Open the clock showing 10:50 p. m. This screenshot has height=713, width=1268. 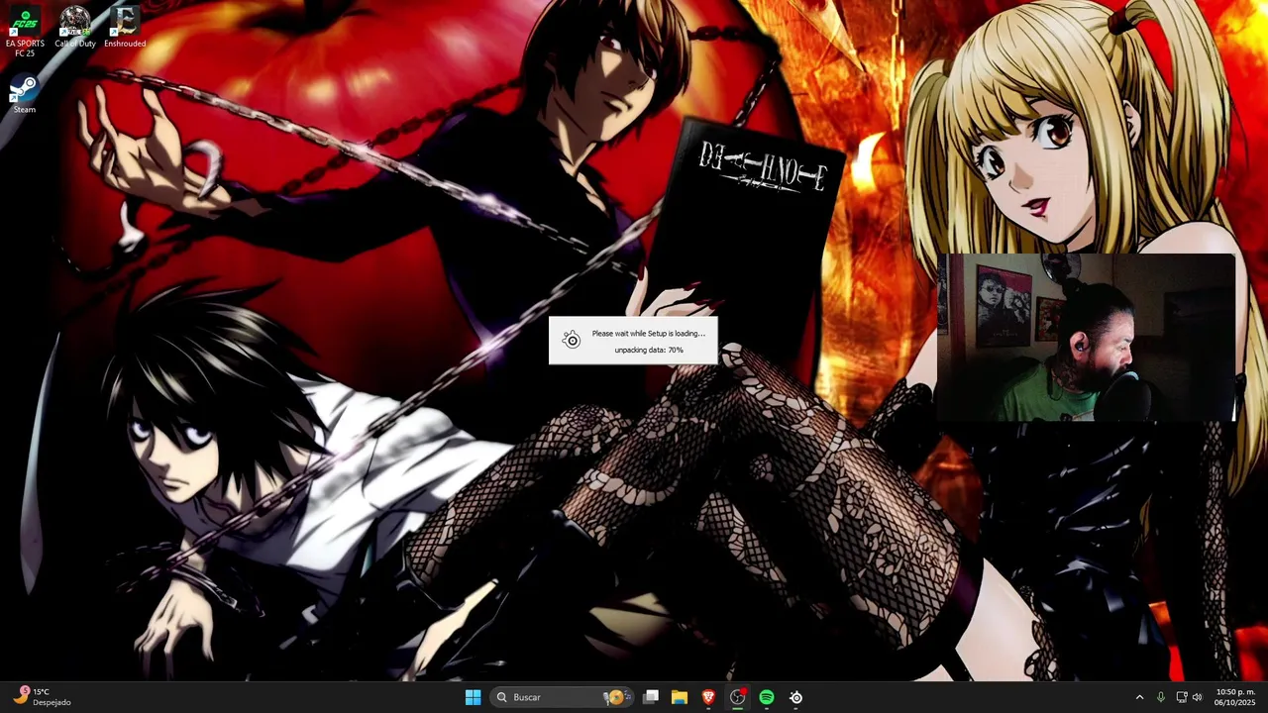pos(1235,697)
